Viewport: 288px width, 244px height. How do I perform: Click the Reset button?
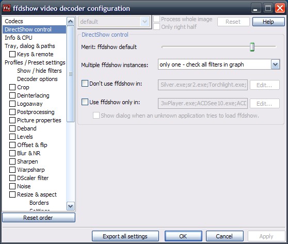pyautogui.click(x=233, y=22)
